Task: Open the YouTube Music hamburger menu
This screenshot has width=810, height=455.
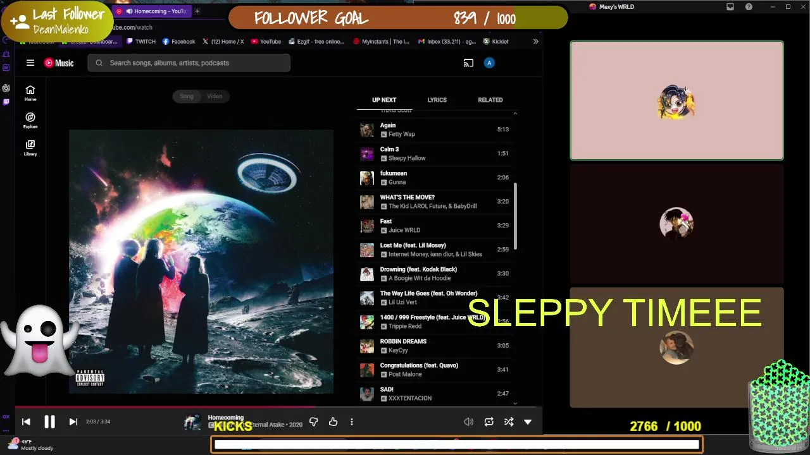Action: point(30,63)
